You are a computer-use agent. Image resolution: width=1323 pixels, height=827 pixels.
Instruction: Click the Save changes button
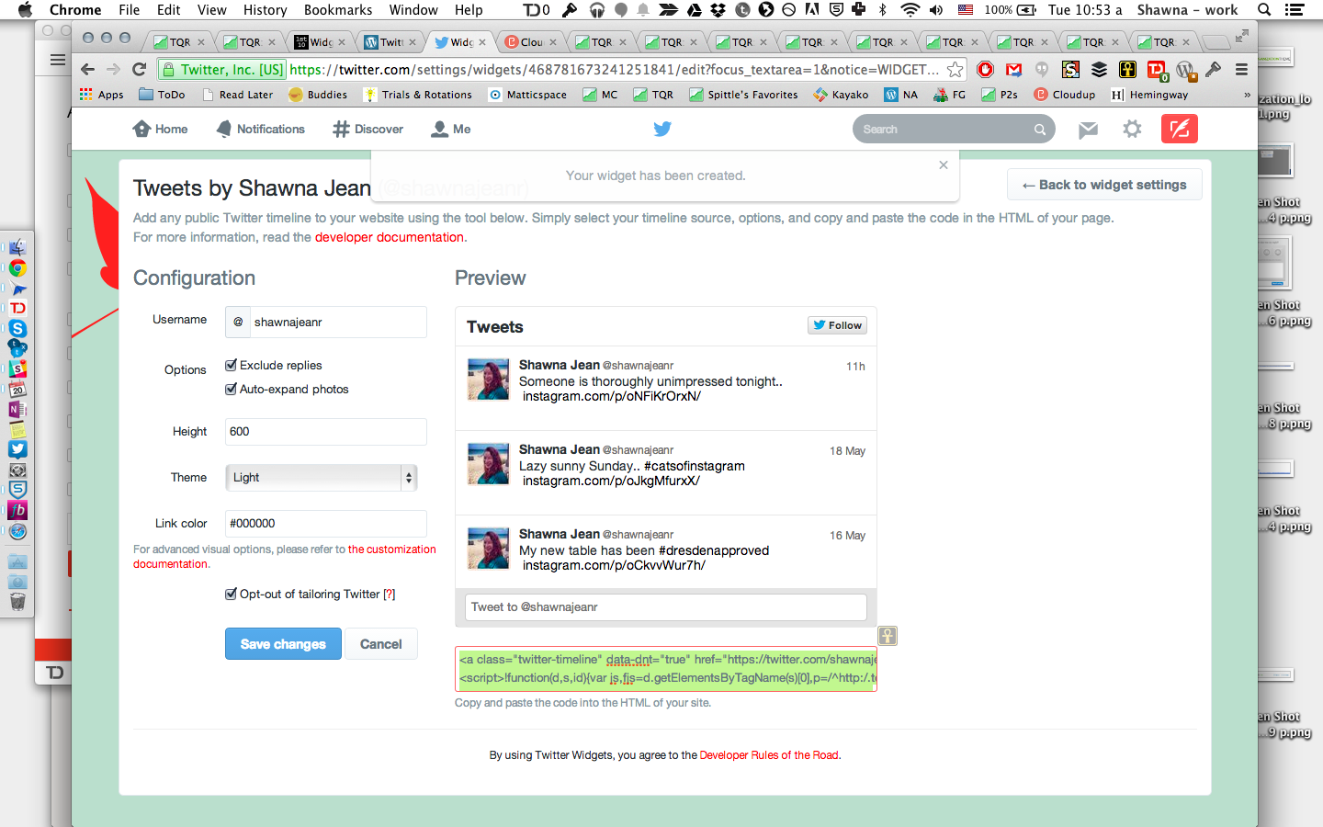pyautogui.click(x=283, y=644)
